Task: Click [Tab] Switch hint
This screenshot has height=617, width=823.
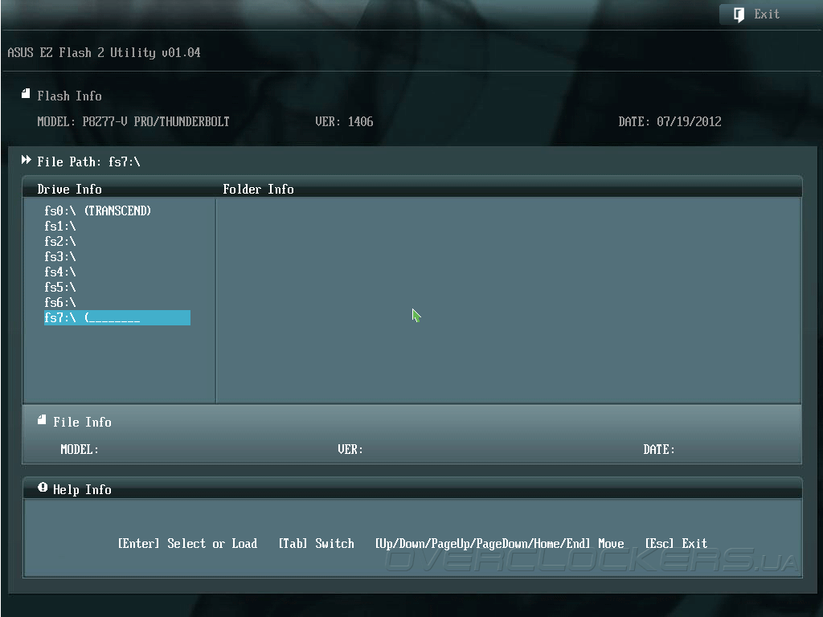Action: pyautogui.click(x=316, y=544)
